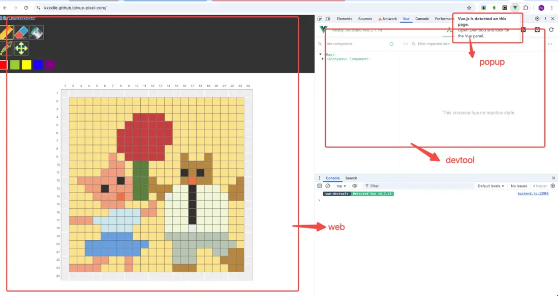Switch to the Vue tab
This screenshot has width=558, height=296.
[406, 19]
